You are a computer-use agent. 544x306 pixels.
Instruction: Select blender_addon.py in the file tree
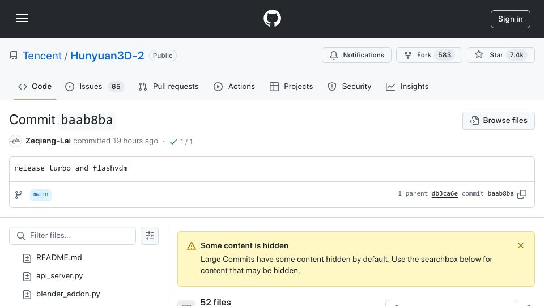[68, 294]
